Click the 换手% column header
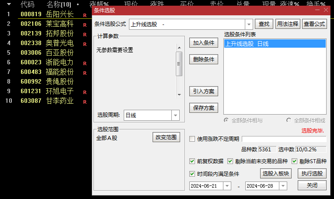 (x=316, y=3)
